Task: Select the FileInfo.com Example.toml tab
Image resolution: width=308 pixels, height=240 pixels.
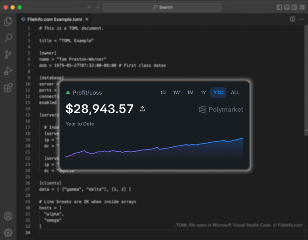Action: (54, 19)
